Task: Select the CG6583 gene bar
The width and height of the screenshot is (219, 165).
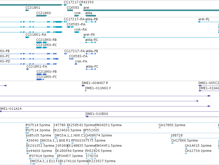Action: 70,10
